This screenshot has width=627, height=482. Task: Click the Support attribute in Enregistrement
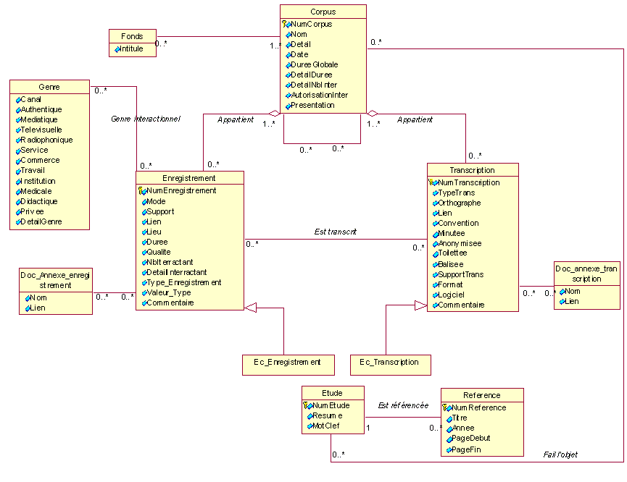click(x=158, y=211)
